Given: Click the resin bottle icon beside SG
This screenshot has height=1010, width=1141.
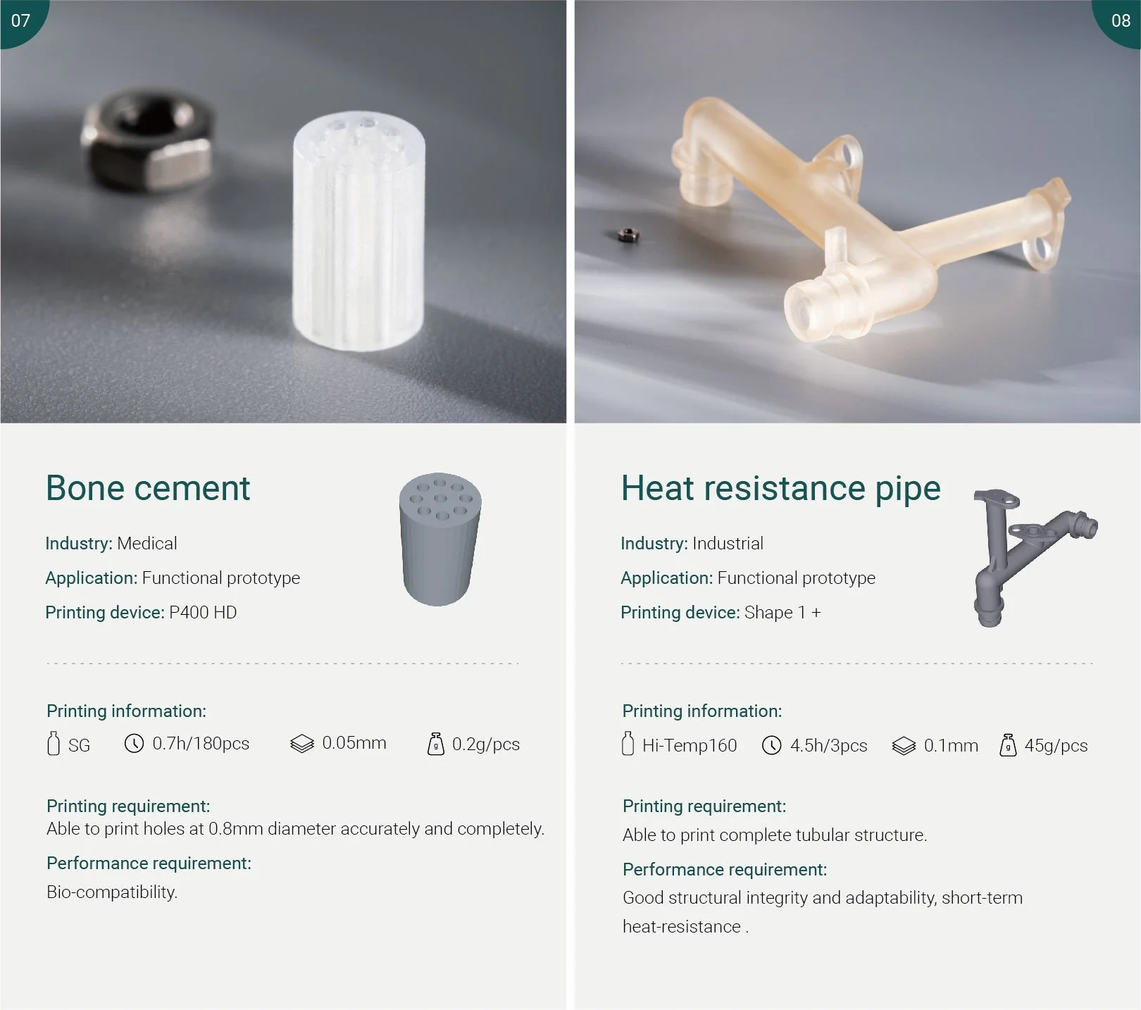Looking at the screenshot, I should 54,743.
